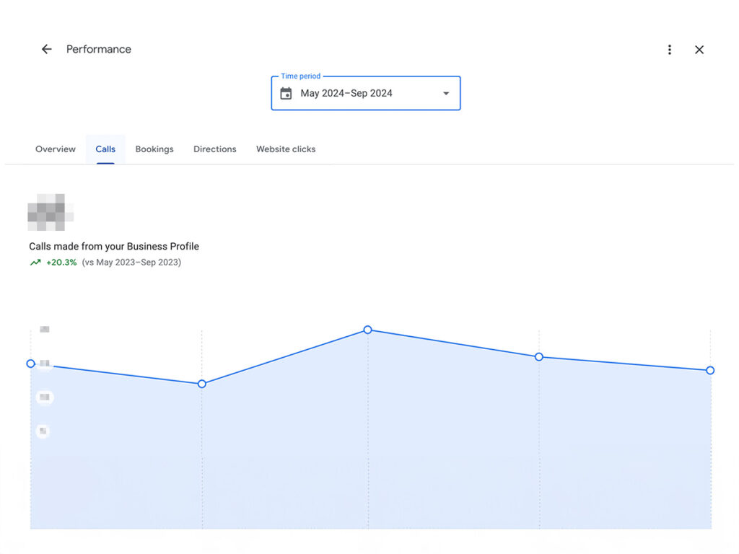
Task: Go to the Directions tab
Action: pos(215,149)
